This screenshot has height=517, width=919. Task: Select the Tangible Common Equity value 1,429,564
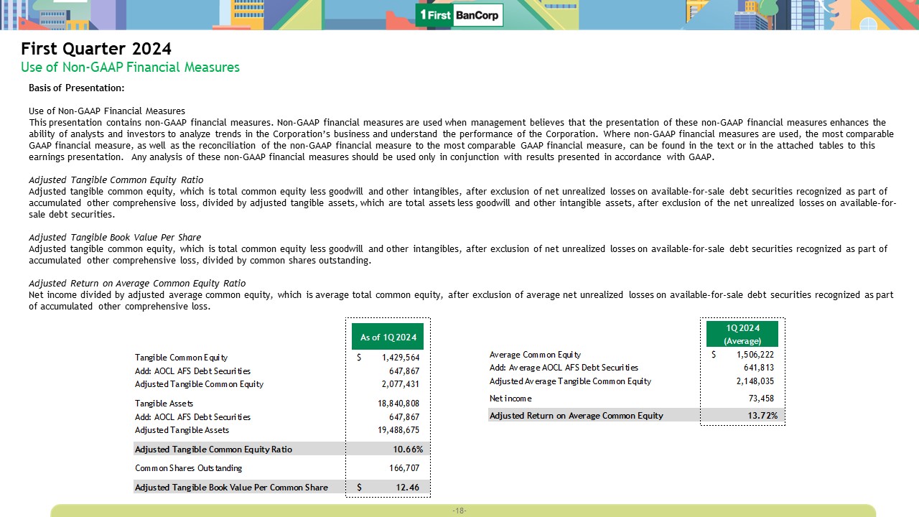pyautogui.click(x=400, y=358)
